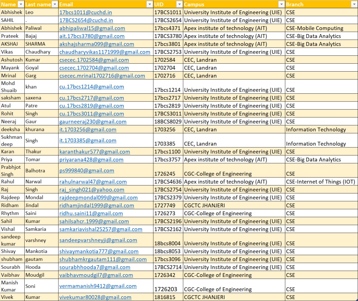Image resolution: width=358 pixels, height=301 pixels.
Task: Open the gaurneeraj230@gmail.com email link
Action: tap(93, 122)
